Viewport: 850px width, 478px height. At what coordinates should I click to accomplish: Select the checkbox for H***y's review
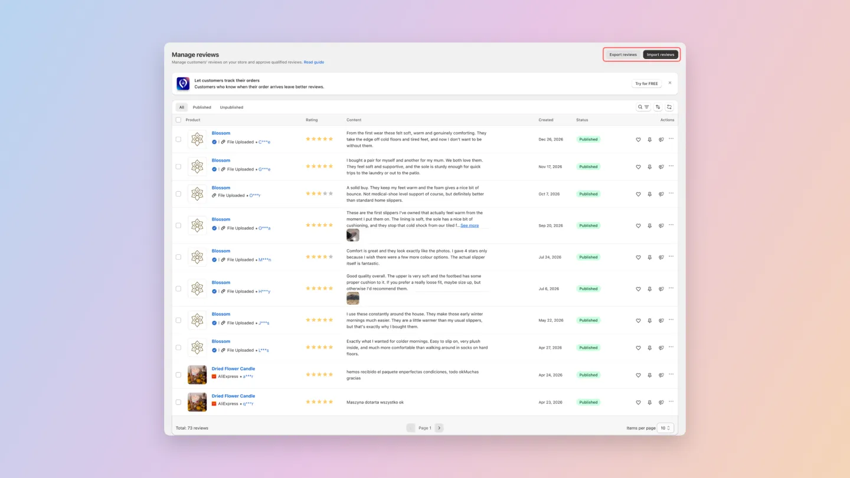(x=178, y=289)
